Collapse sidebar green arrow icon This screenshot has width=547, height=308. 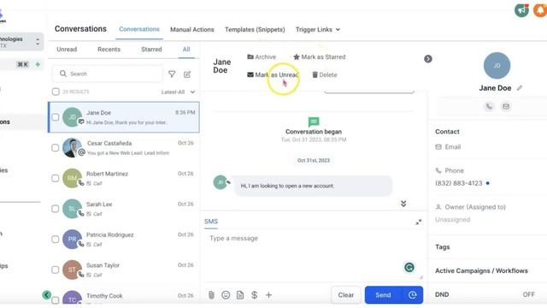[x=47, y=295]
